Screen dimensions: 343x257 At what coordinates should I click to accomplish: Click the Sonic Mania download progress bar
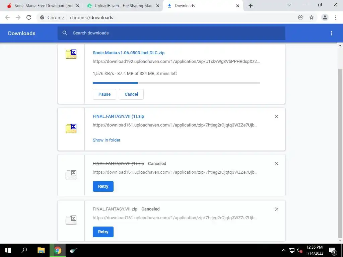(176, 83)
